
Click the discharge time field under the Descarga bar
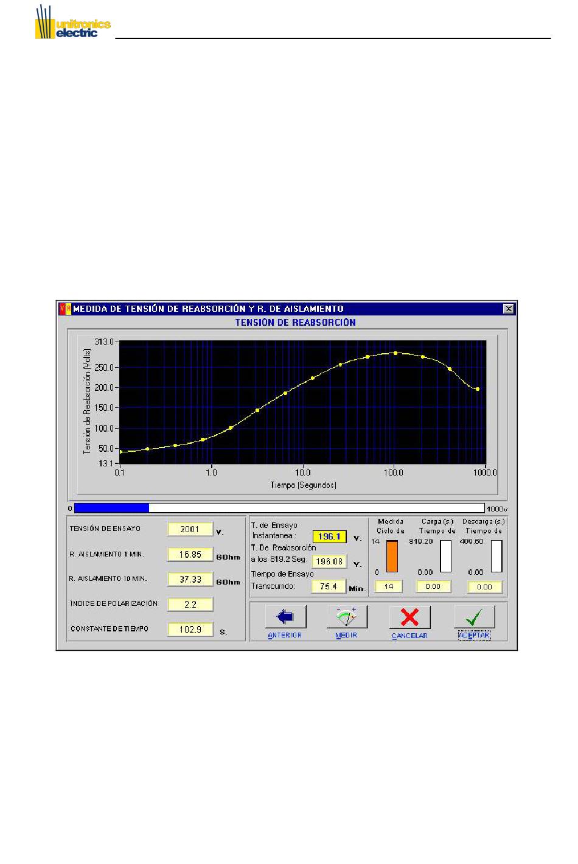(x=484, y=587)
